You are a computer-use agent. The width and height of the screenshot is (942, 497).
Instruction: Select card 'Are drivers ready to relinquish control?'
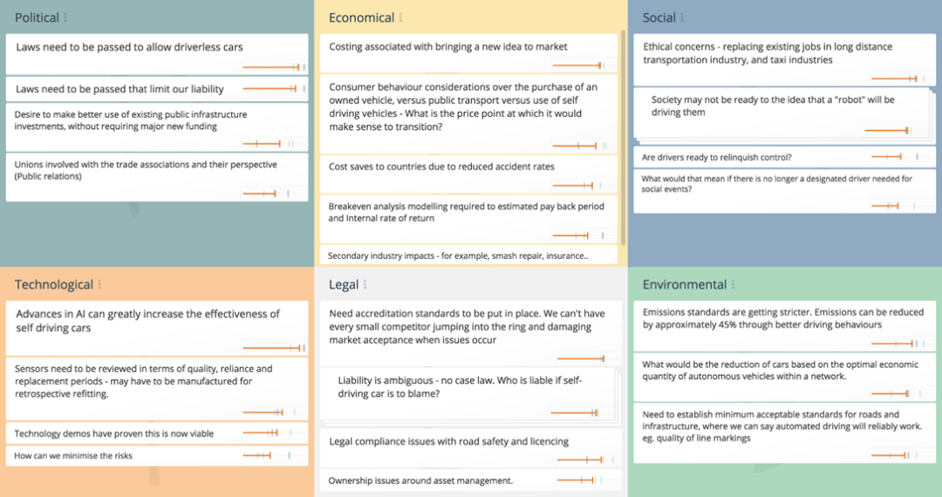pyautogui.click(x=785, y=157)
